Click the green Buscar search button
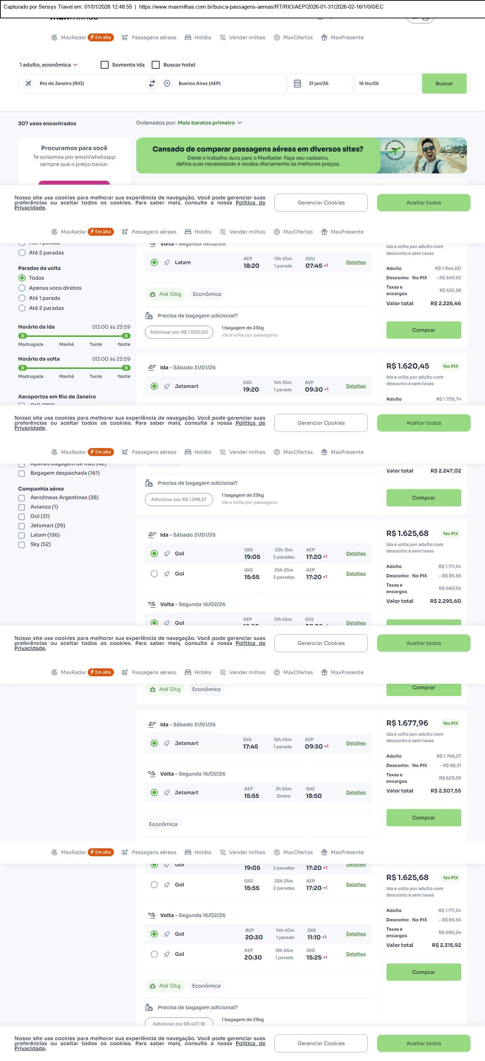 pos(444,83)
